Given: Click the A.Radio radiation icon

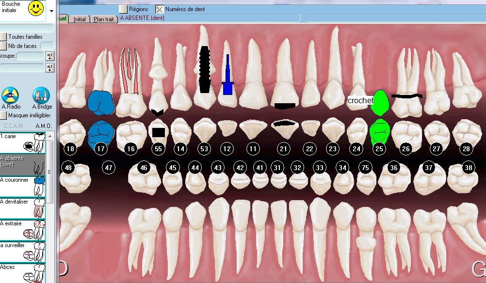Looking at the screenshot, I should pyautogui.click(x=10, y=95).
